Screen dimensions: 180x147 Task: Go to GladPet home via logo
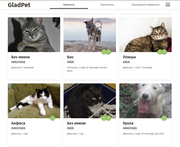(19, 5)
